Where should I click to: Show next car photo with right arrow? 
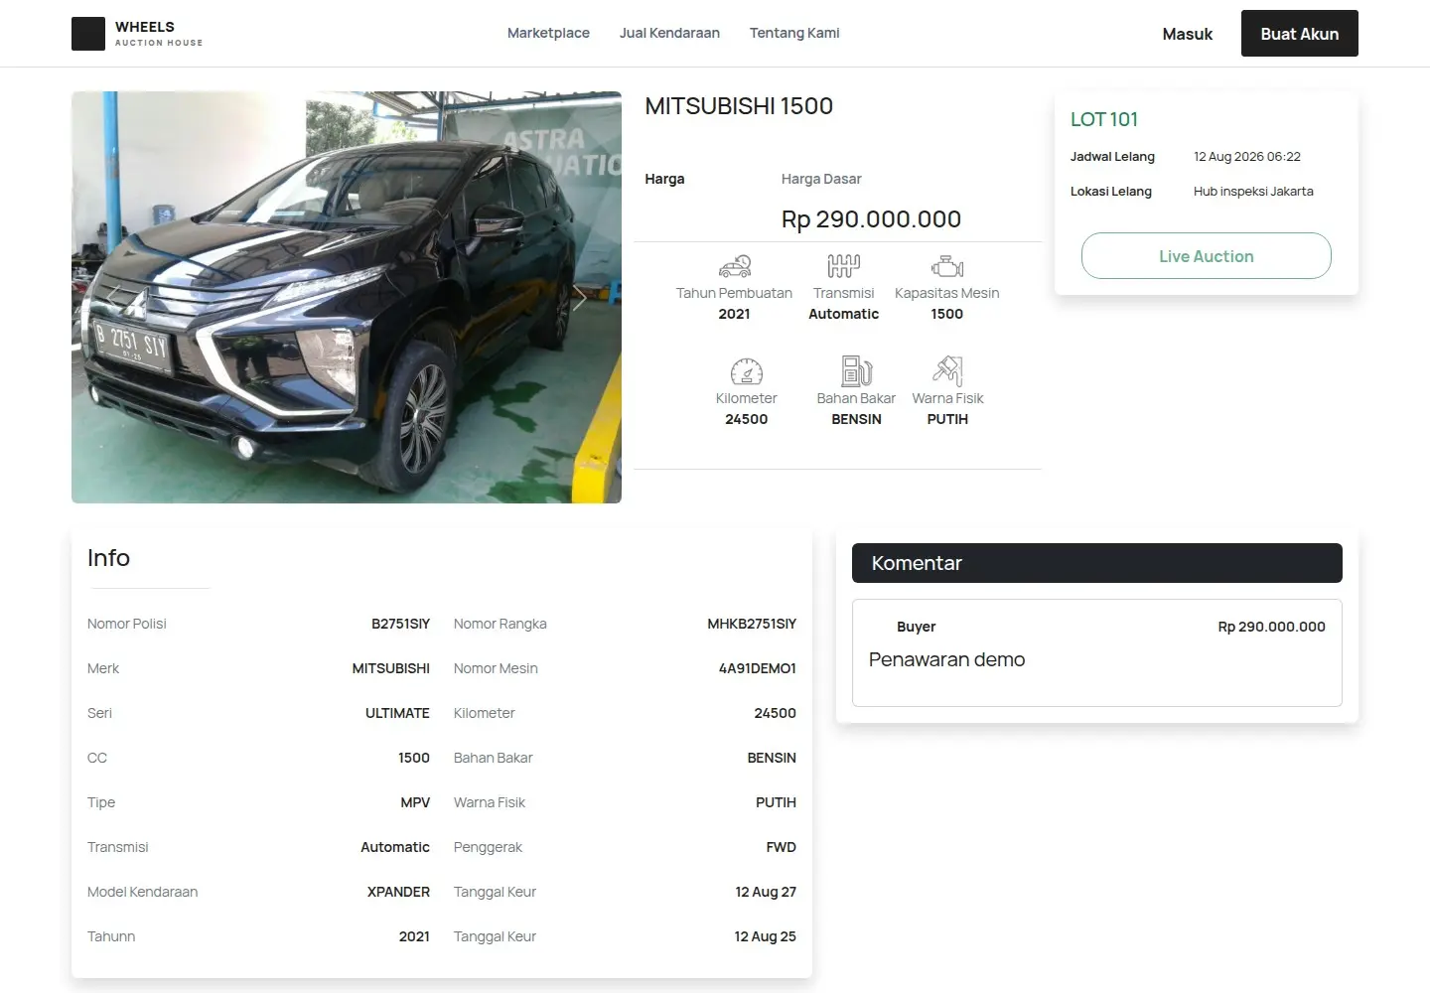point(580,297)
